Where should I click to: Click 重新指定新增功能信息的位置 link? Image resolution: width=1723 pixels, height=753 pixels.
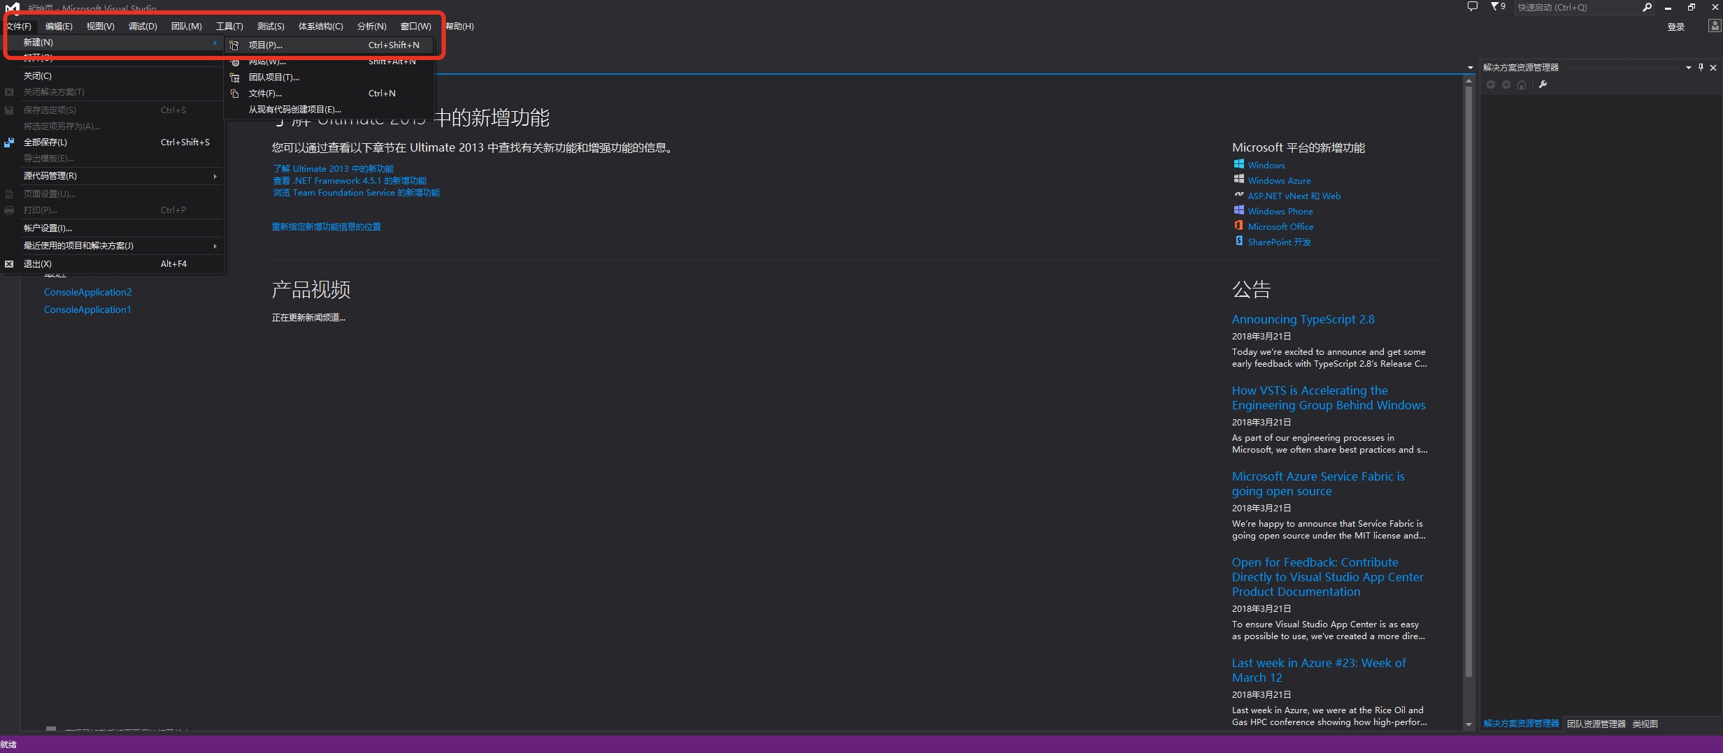pyautogui.click(x=327, y=227)
